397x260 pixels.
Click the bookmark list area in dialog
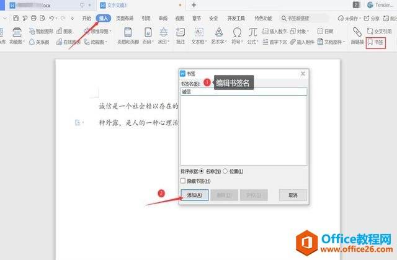pos(244,130)
